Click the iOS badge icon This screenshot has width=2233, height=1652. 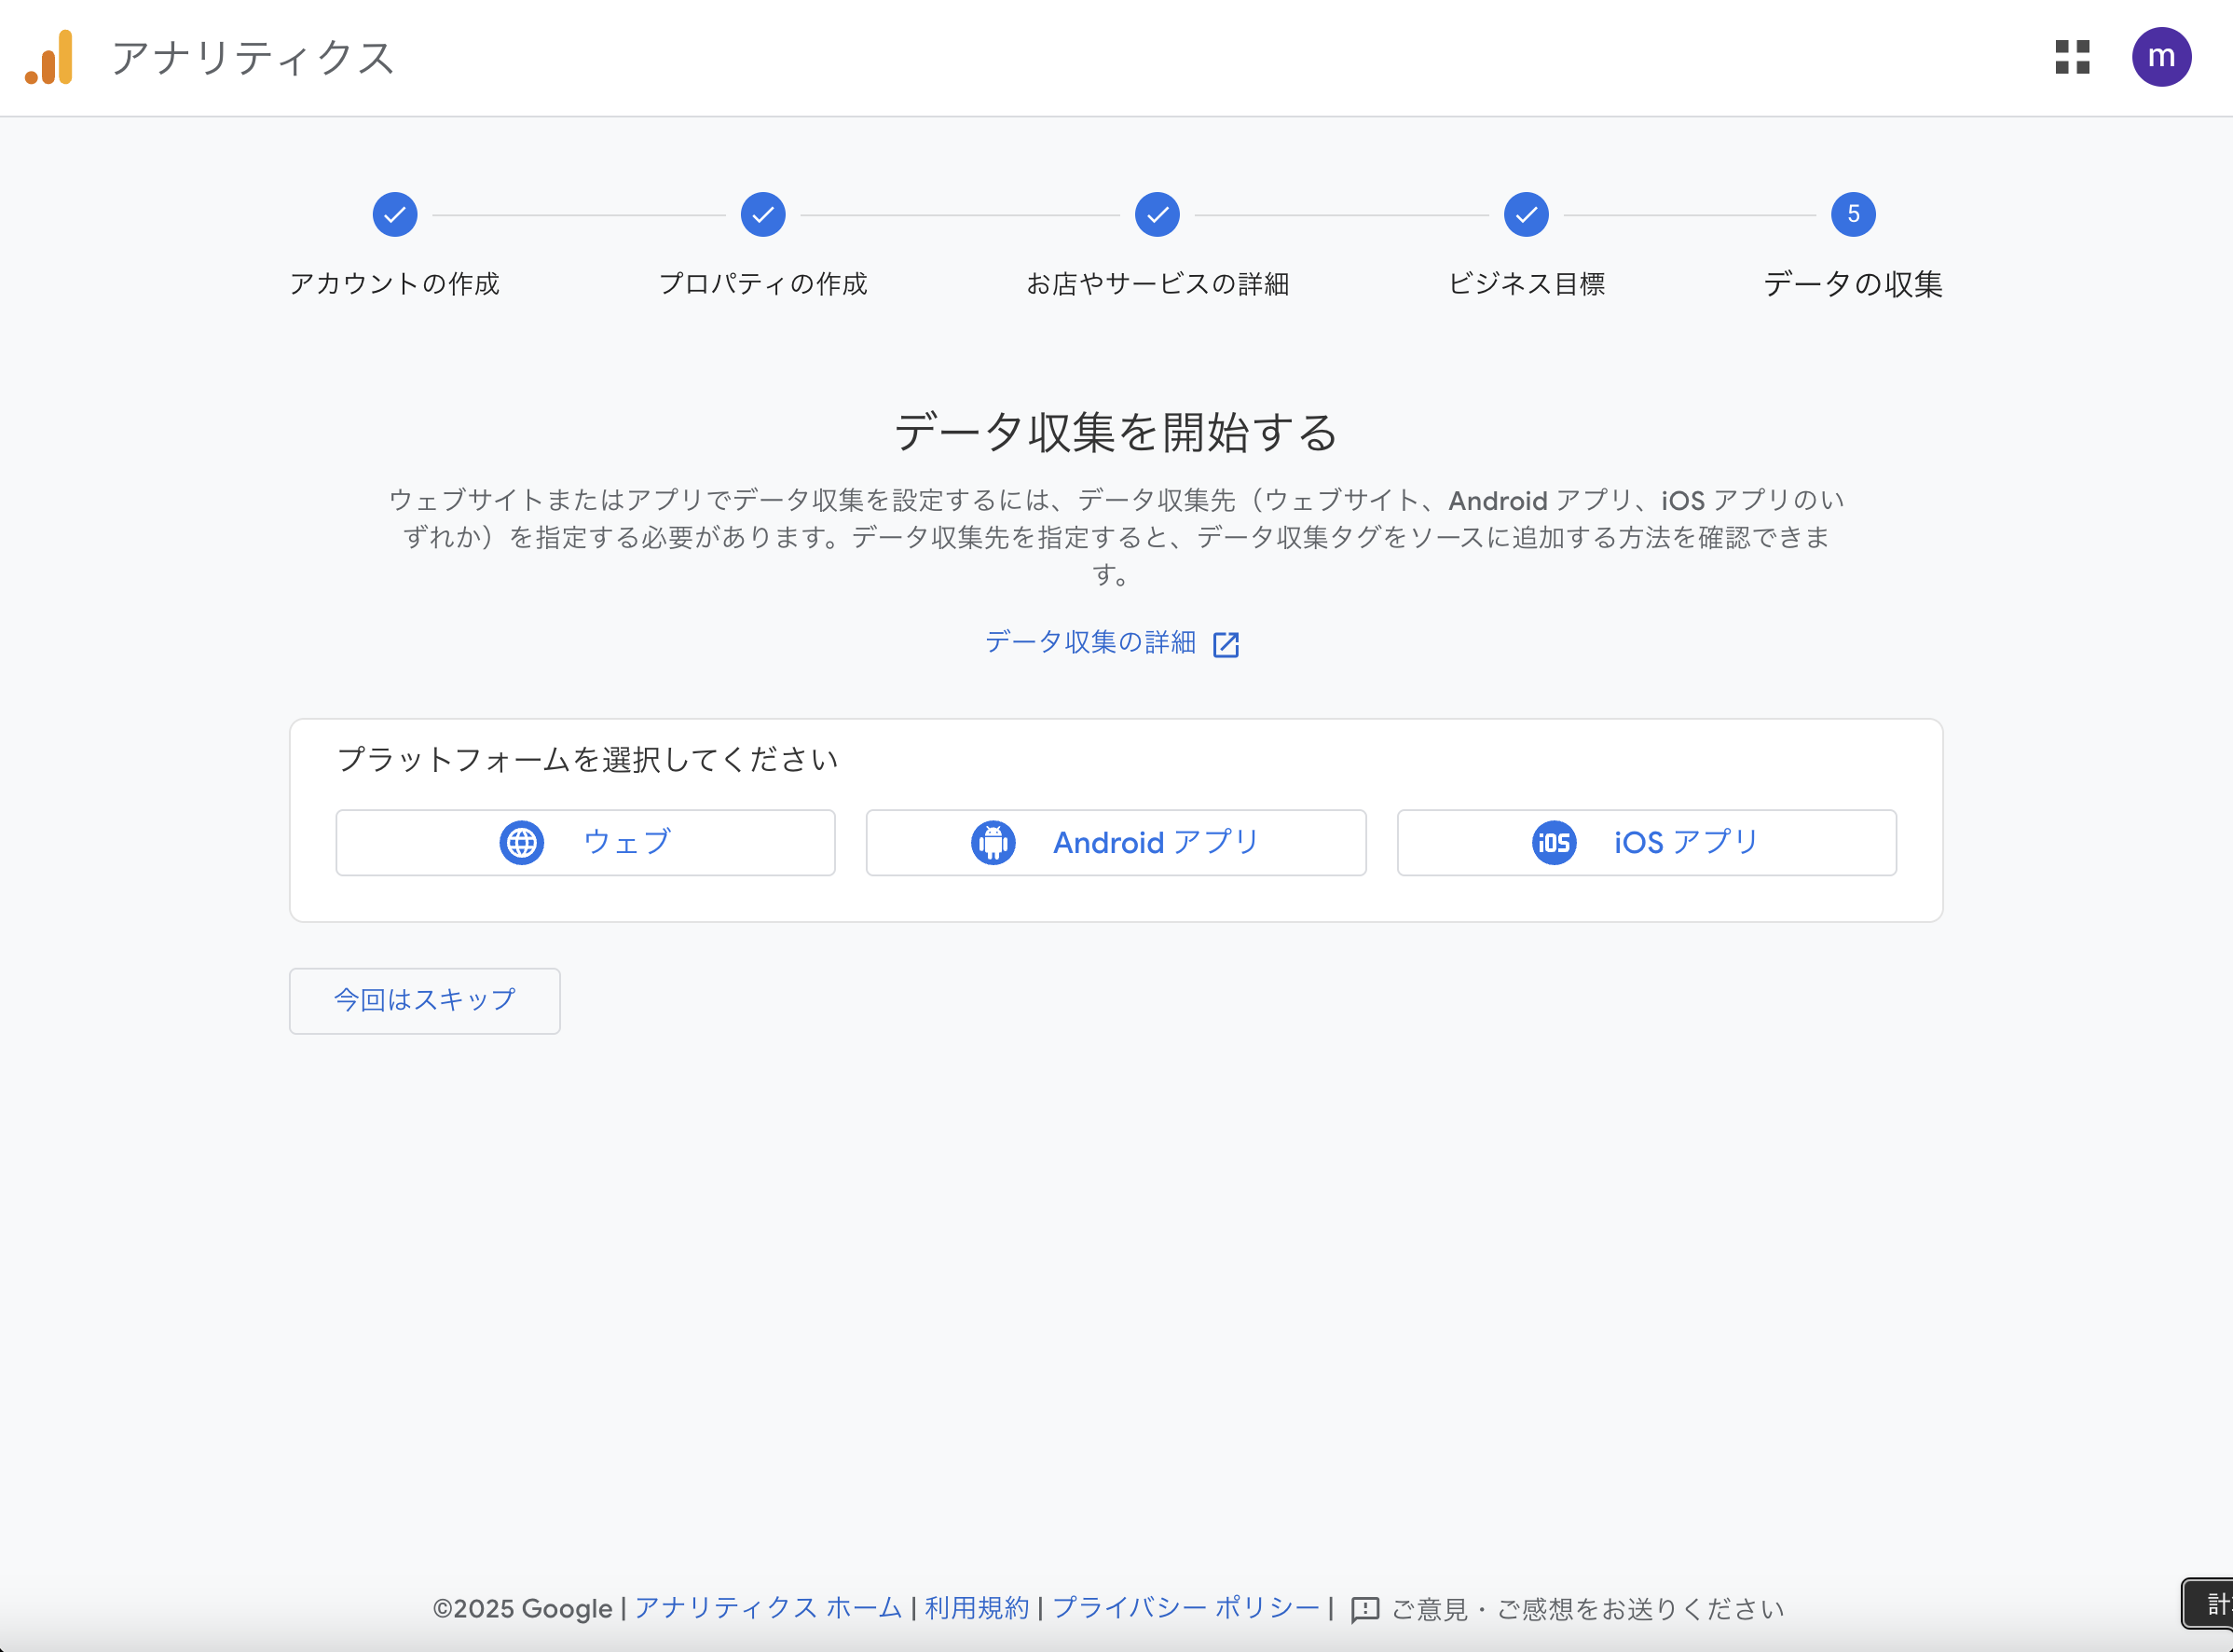1554,842
